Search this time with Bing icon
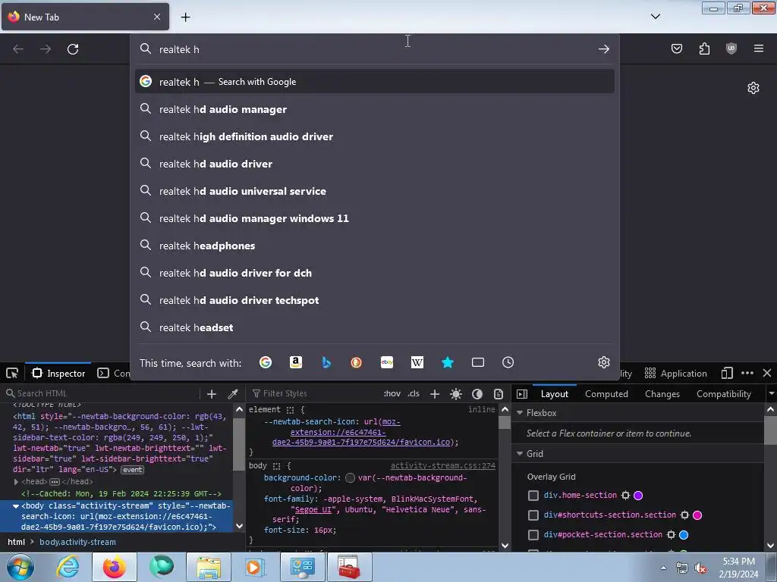777x582 pixels. 326,363
